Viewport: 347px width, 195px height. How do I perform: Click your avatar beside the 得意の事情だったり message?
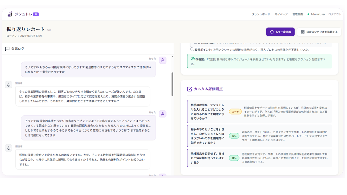coord(163,114)
